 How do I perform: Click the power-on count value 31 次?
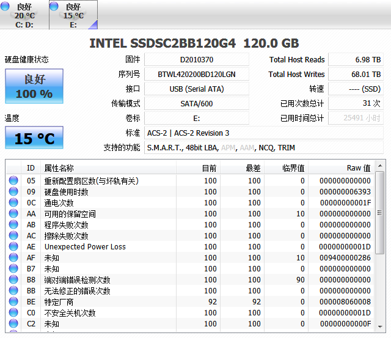click(x=356, y=103)
